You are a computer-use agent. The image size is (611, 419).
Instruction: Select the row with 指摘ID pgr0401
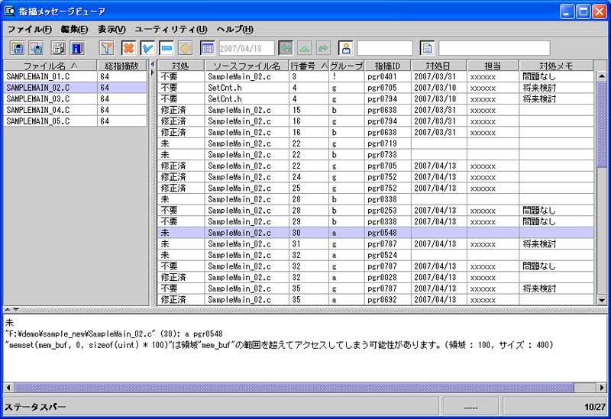(376, 76)
